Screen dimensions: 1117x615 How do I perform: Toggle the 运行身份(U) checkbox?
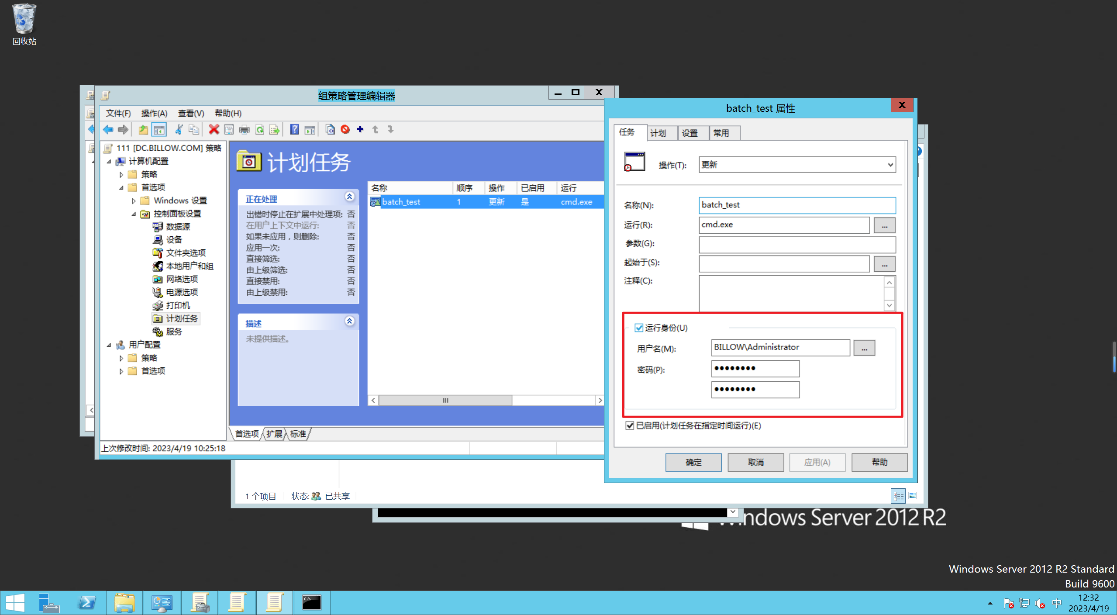point(639,328)
